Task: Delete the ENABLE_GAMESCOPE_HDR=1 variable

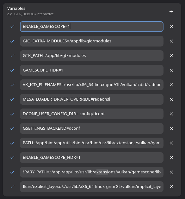Action: coord(171,158)
